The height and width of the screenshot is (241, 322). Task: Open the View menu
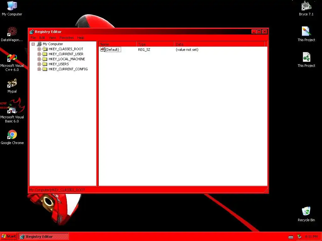click(x=53, y=38)
